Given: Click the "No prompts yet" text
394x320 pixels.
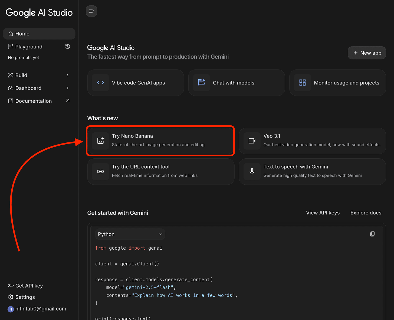Looking at the screenshot, I should (24, 57).
